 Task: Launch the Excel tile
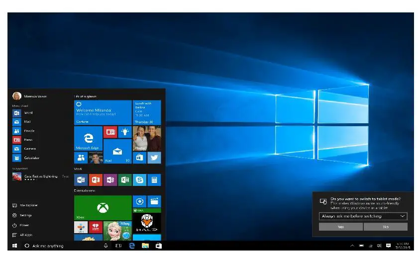(125, 180)
